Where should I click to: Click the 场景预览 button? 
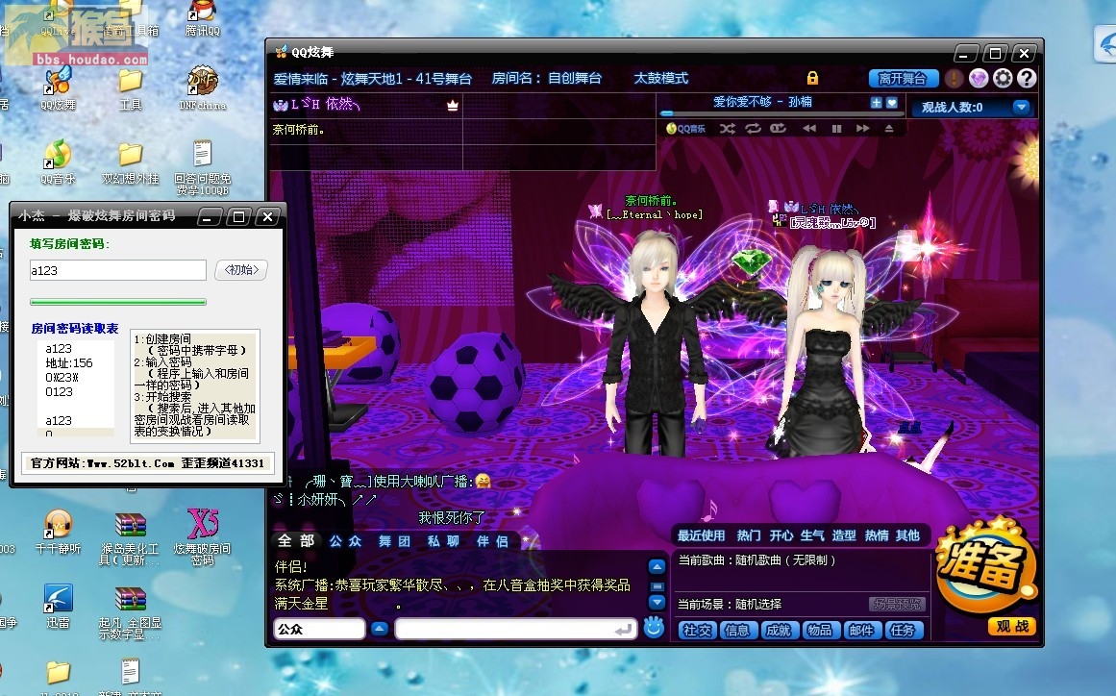[897, 605]
